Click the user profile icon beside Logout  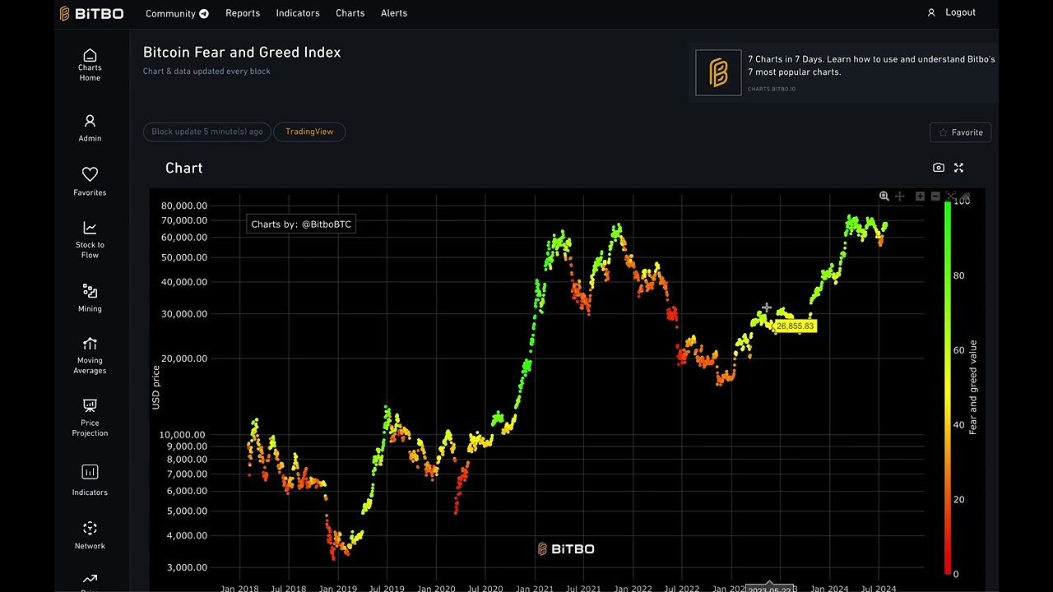pyautogui.click(x=931, y=12)
